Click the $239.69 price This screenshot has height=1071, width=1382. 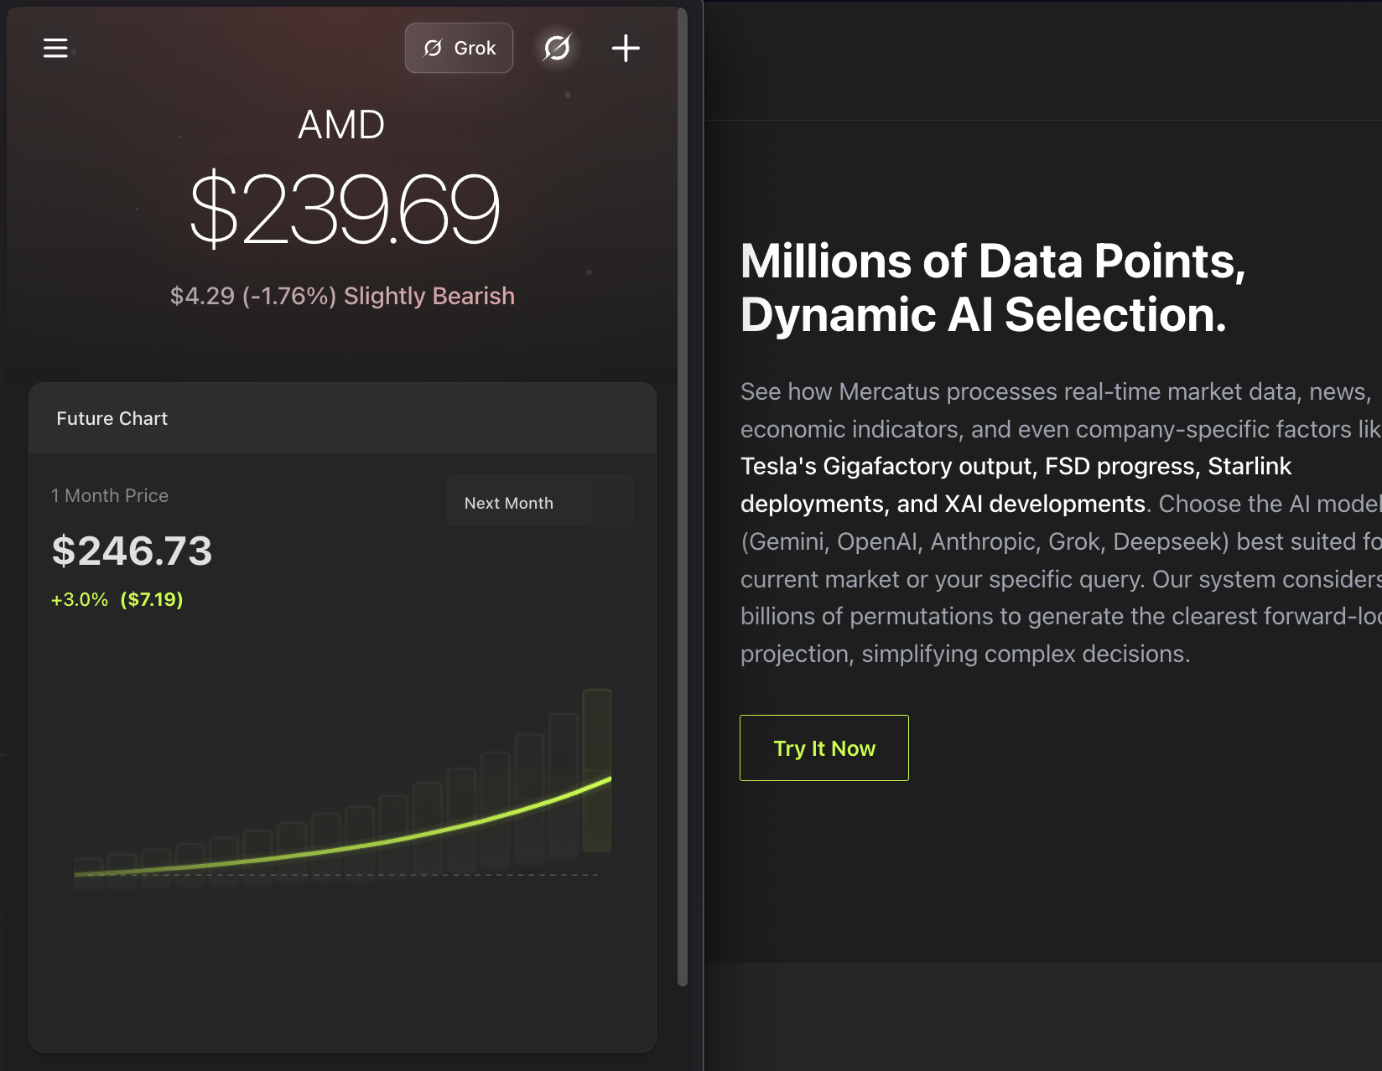point(345,208)
